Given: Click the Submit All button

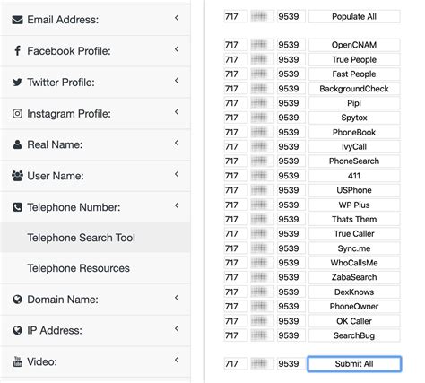Looking at the screenshot, I should pyautogui.click(x=354, y=364).
